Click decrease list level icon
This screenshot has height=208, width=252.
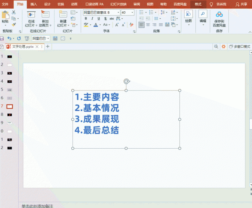click(142, 19)
